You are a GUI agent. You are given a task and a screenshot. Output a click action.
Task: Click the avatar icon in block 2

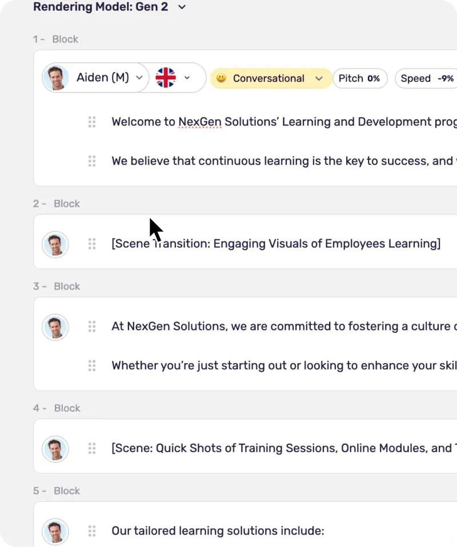(56, 244)
